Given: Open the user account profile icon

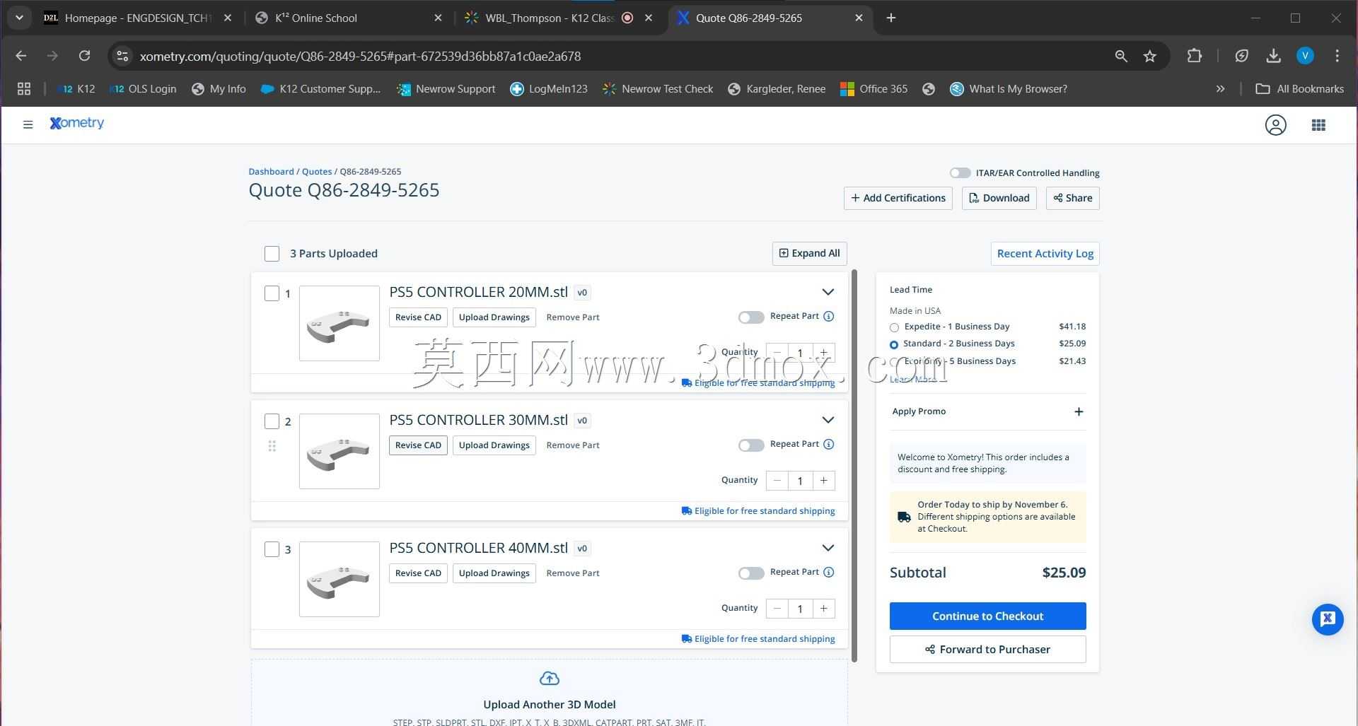Looking at the screenshot, I should [1275, 125].
